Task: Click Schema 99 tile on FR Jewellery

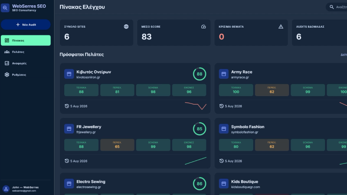Action: [x=153, y=145]
